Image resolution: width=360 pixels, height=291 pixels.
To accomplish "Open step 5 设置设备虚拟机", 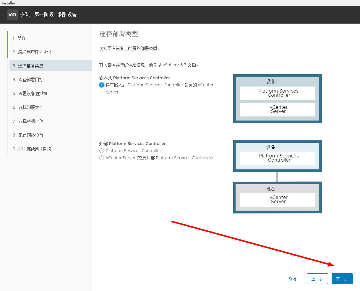I will pyautogui.click(x=33, y=93).
